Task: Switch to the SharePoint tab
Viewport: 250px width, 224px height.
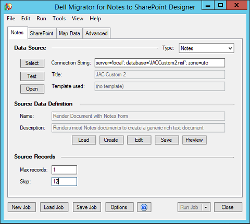Action: [42, 33]
